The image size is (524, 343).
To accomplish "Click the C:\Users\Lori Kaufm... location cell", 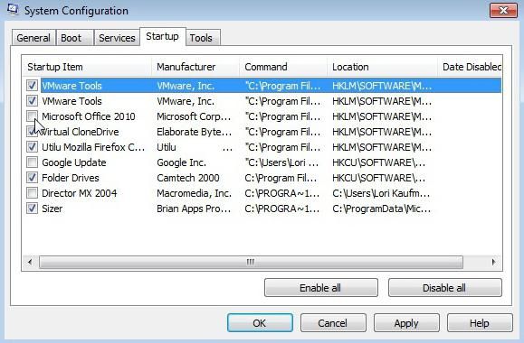I will coord(381,193).
